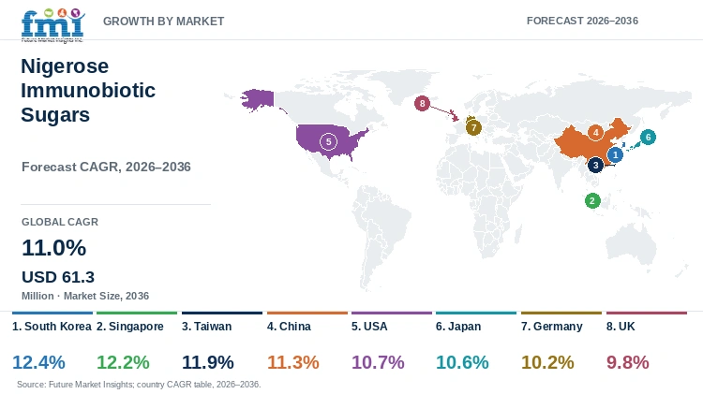Screen dimensions: 703x394
Task: Click the blue color bar above South Korea
Action: [52, 313]
